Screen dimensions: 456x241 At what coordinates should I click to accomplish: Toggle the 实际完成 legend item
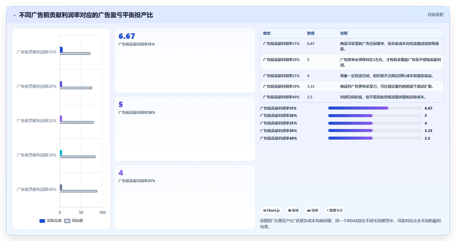coord(51,221)
